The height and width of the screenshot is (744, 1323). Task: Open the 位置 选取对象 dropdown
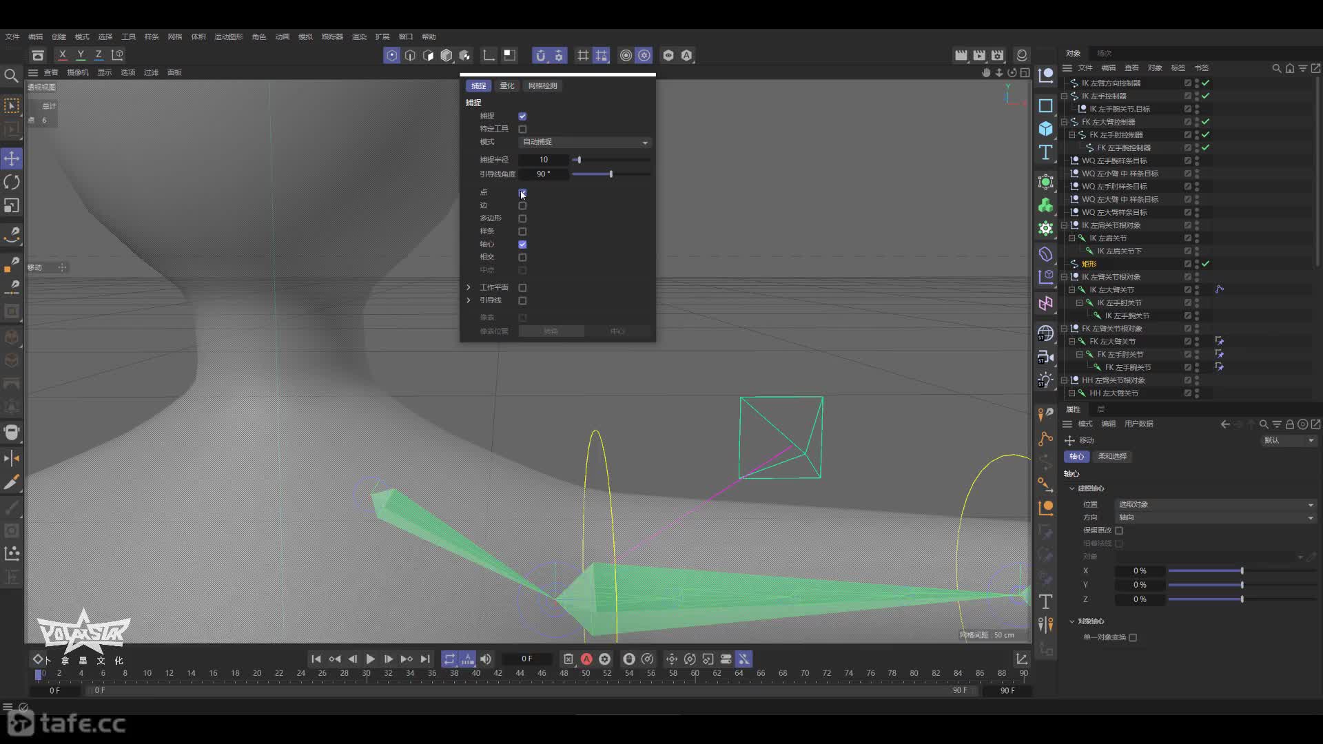coord(1216,504)
